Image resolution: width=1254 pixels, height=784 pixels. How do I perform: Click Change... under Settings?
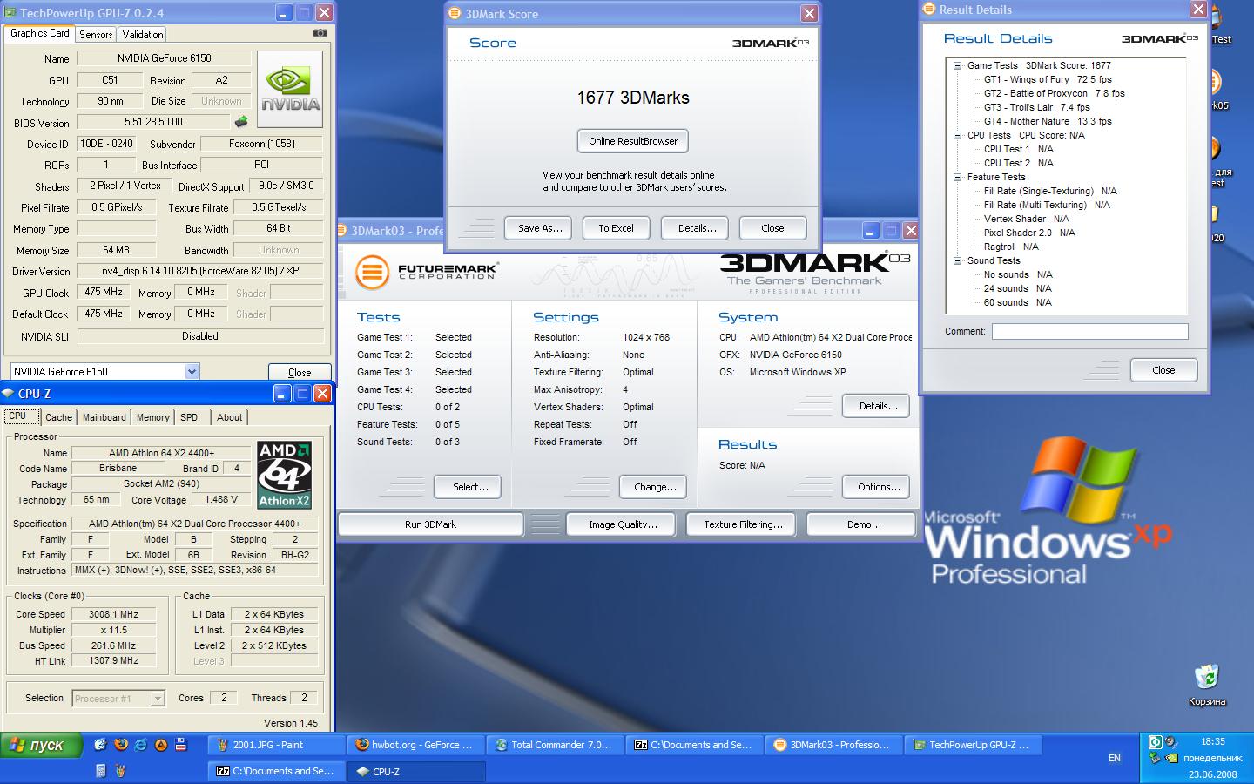pyautogui.click(x=653, y=487)
